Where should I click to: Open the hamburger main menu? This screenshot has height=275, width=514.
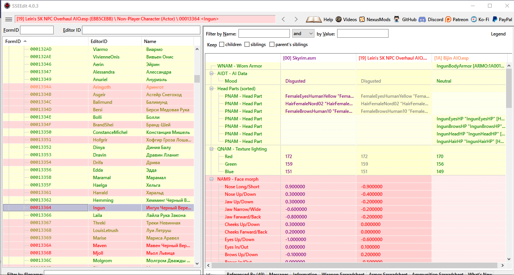coord(8,19)
